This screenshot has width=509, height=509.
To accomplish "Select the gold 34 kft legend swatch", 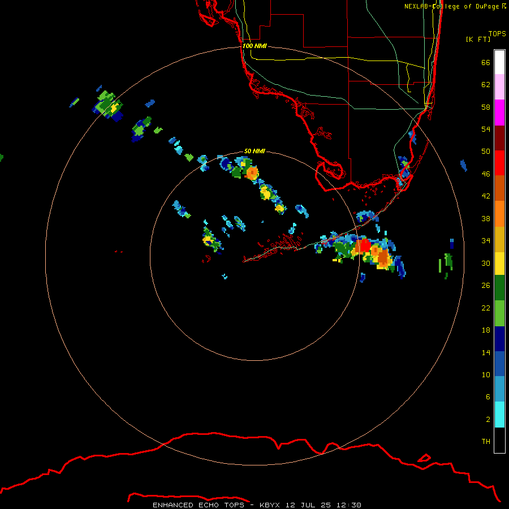I will coord(499,239).
